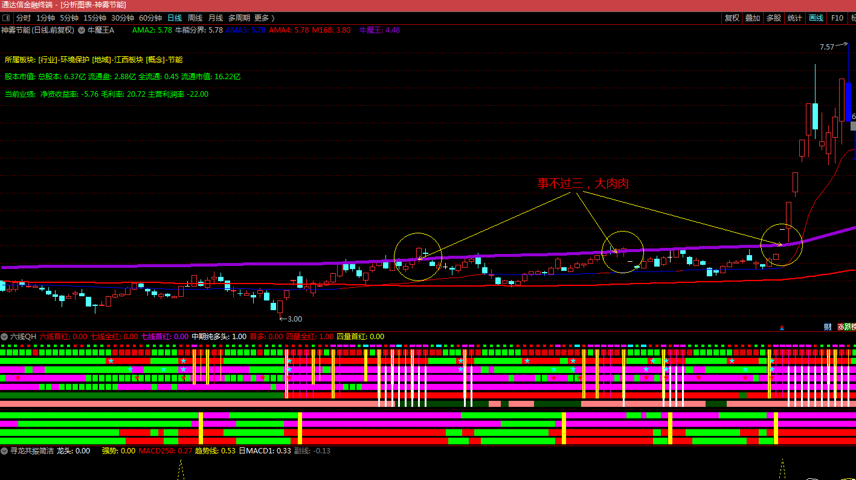856x480 pixels.
Task: Click the red-blue double arrow event marker
Action: [782, 328]
